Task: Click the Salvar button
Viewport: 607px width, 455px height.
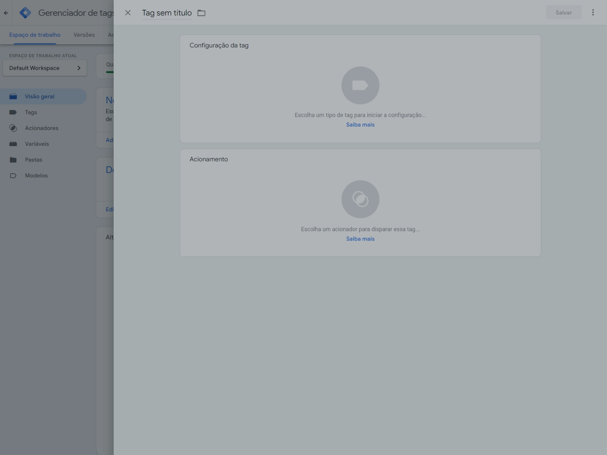Action: pyautogui.click(x=563, y=13)
